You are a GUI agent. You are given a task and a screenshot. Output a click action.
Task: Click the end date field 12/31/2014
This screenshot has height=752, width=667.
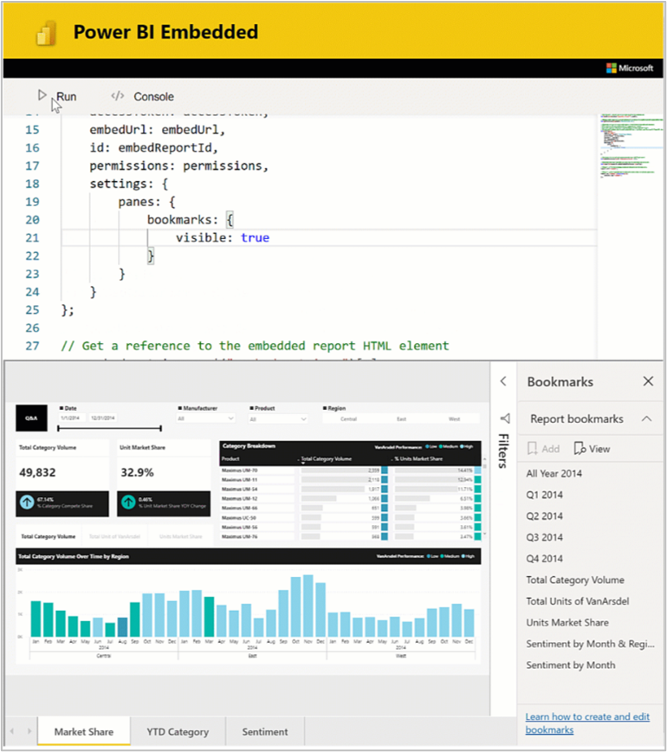[102, 418]
